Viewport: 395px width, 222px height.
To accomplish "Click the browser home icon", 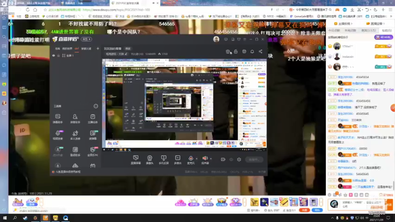I will (35, 10).
